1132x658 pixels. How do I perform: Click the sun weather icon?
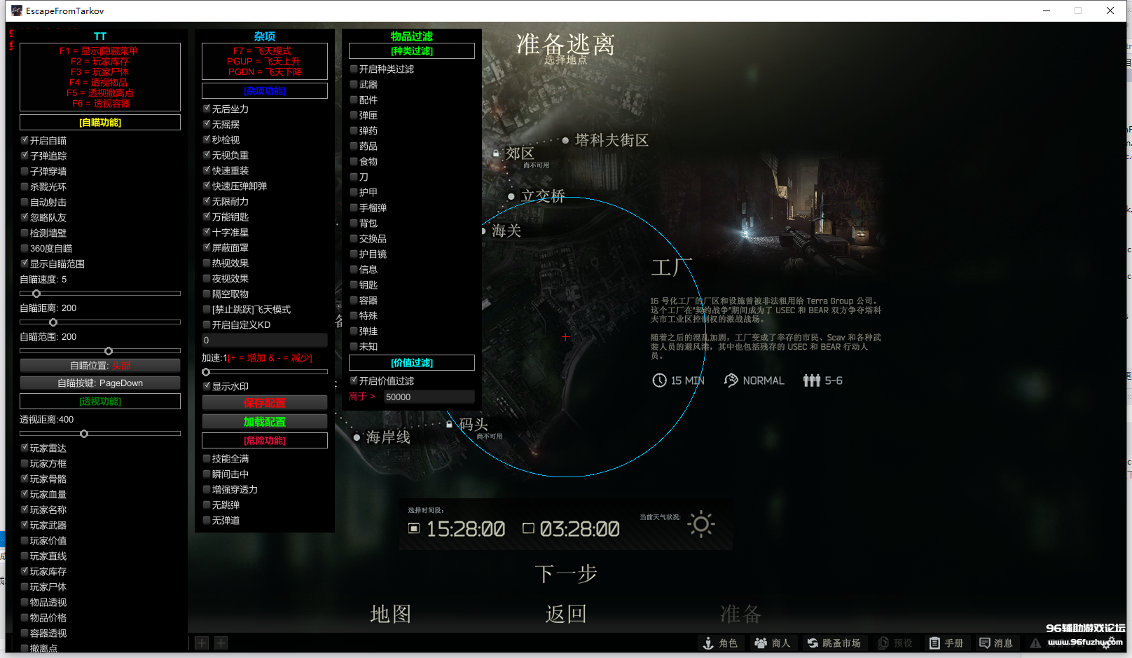pos(700,524)
